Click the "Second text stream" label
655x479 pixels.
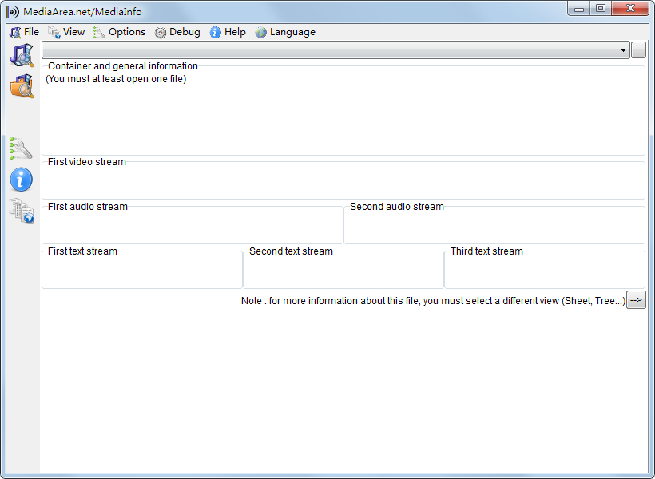(292, 251)
